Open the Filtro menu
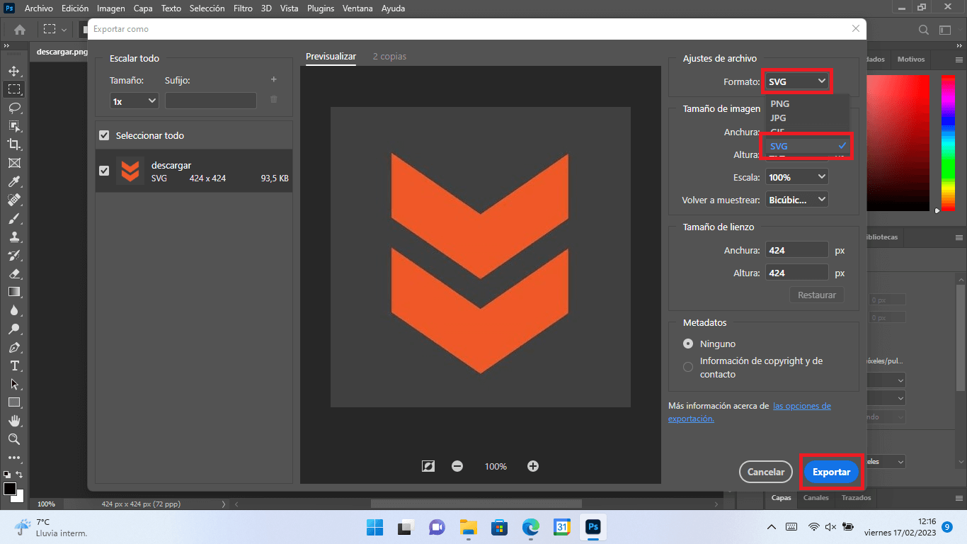Viewport: 967px width, 544px height. tap(243, 8)
